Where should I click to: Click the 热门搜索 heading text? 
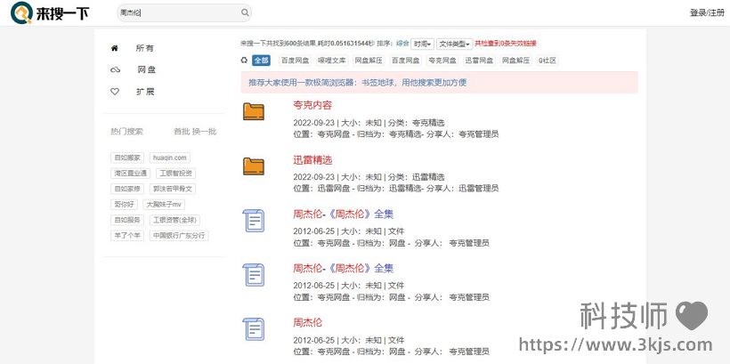click(x=126, y=132)
